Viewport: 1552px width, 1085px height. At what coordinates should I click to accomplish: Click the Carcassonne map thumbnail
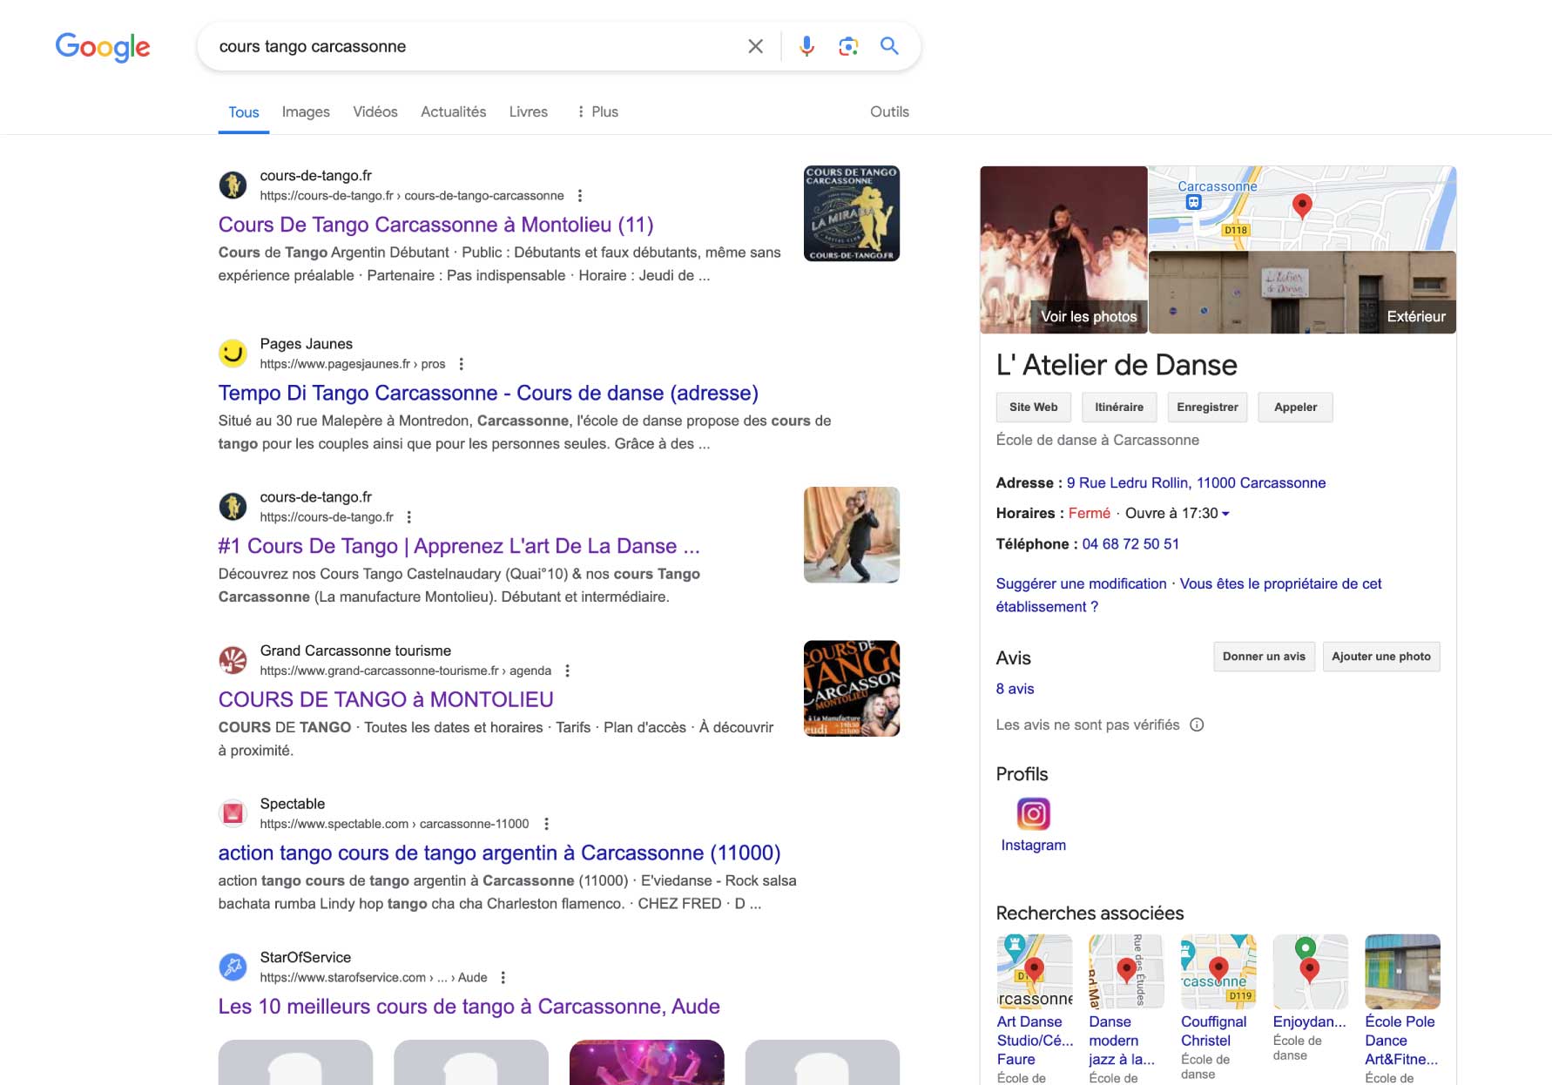[1301, 208]
